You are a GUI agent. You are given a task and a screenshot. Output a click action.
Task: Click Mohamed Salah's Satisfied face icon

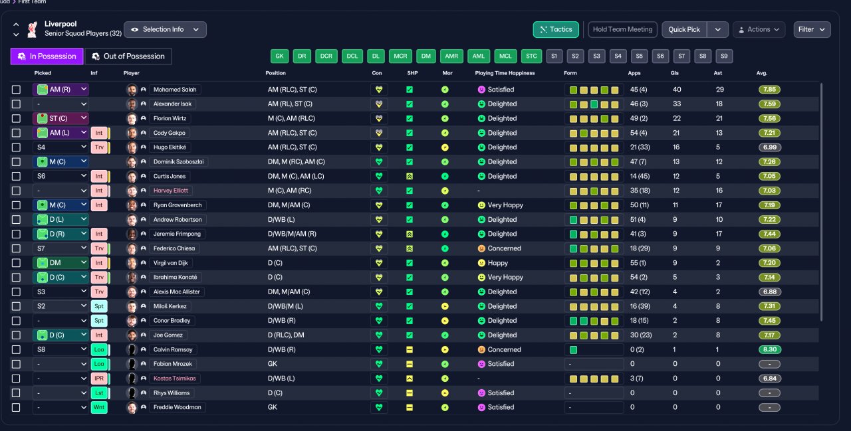pos(481,90)
